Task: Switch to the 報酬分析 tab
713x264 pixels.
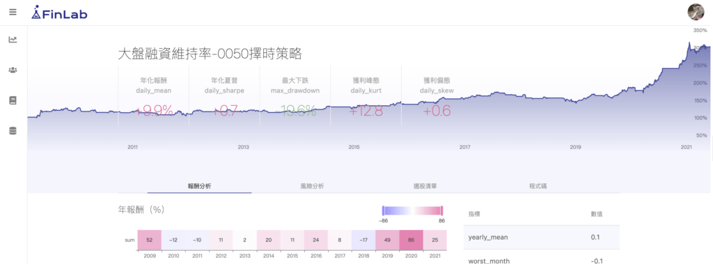Action: point(199,186)
